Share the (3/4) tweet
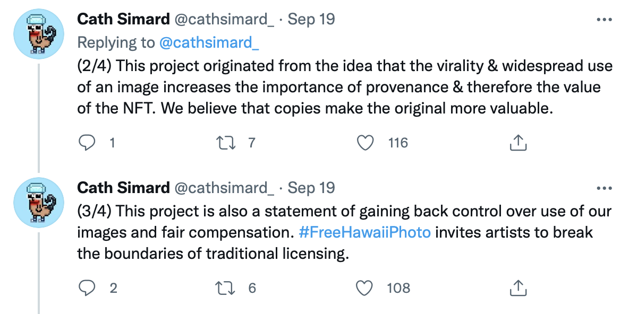Screen dimensions: 629x314 pyautogui.click(x=517, y=287)
